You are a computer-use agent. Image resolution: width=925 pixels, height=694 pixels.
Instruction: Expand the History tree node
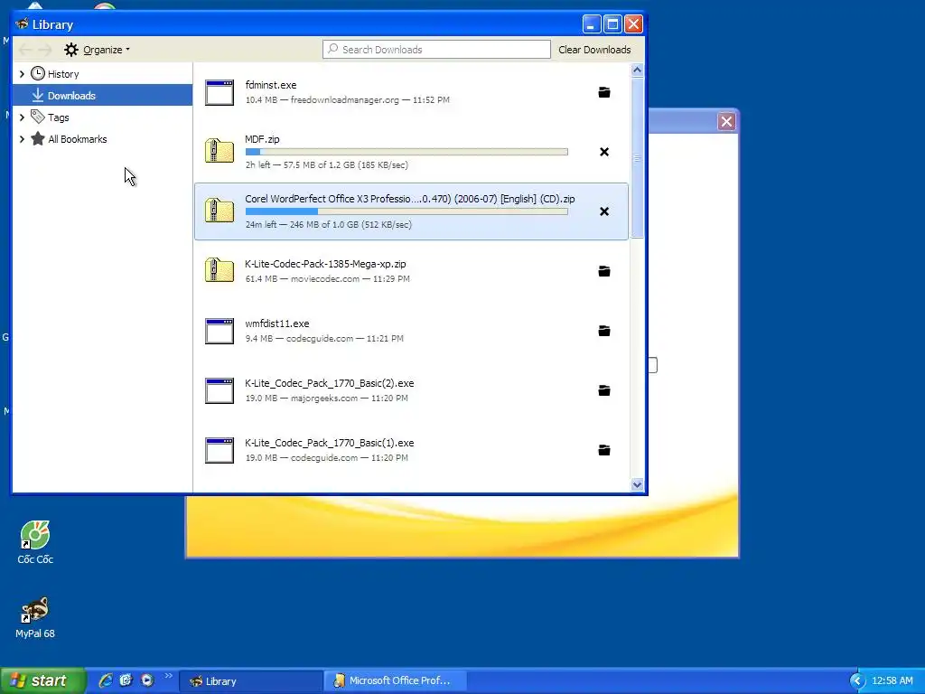22,74
